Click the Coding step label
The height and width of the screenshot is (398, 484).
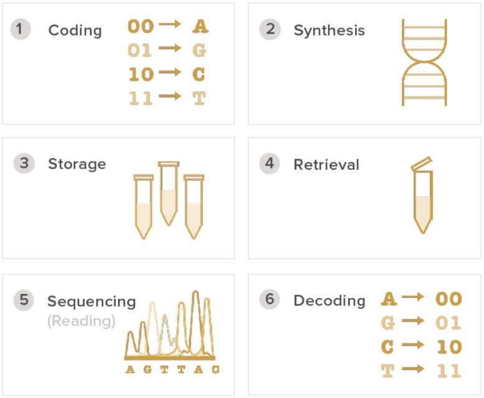click(x=75, y=30)
